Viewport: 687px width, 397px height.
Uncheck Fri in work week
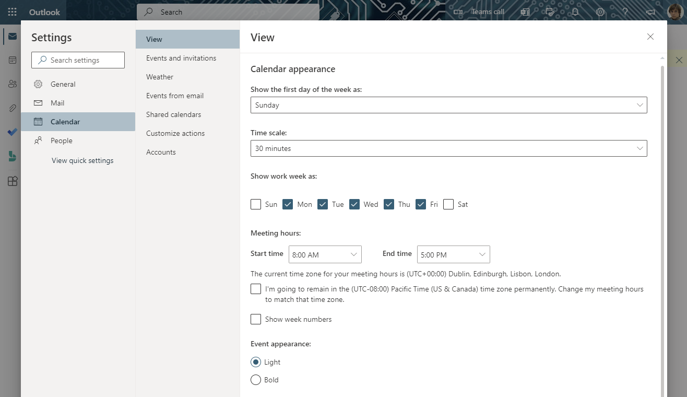click(x=421, y=204)
